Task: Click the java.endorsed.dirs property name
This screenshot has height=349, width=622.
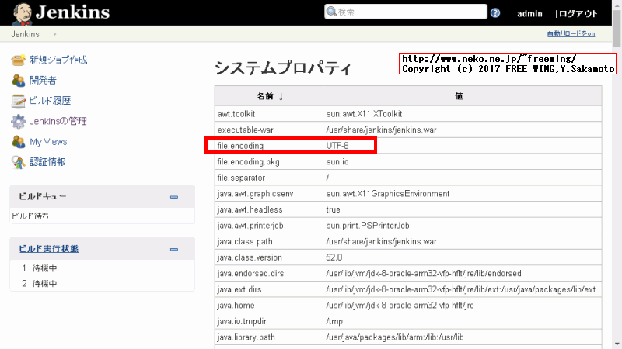Action: click(x=250, y=274)
